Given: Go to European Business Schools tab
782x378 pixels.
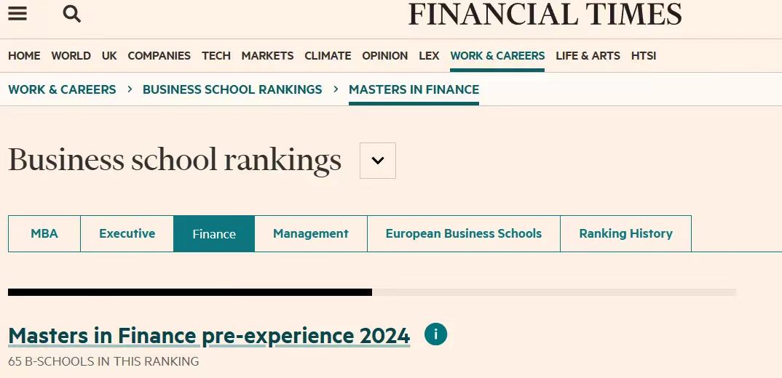Looking at the screenshot, I should click(x=464, y=233).
